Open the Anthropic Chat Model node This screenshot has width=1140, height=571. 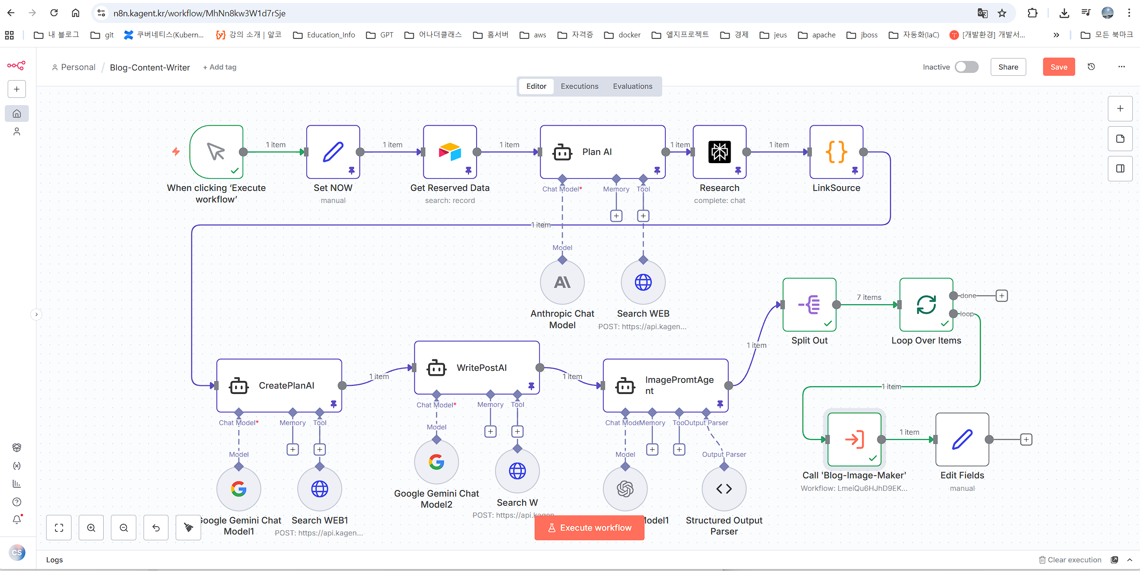pyautogui.click(x=562, y=282)
